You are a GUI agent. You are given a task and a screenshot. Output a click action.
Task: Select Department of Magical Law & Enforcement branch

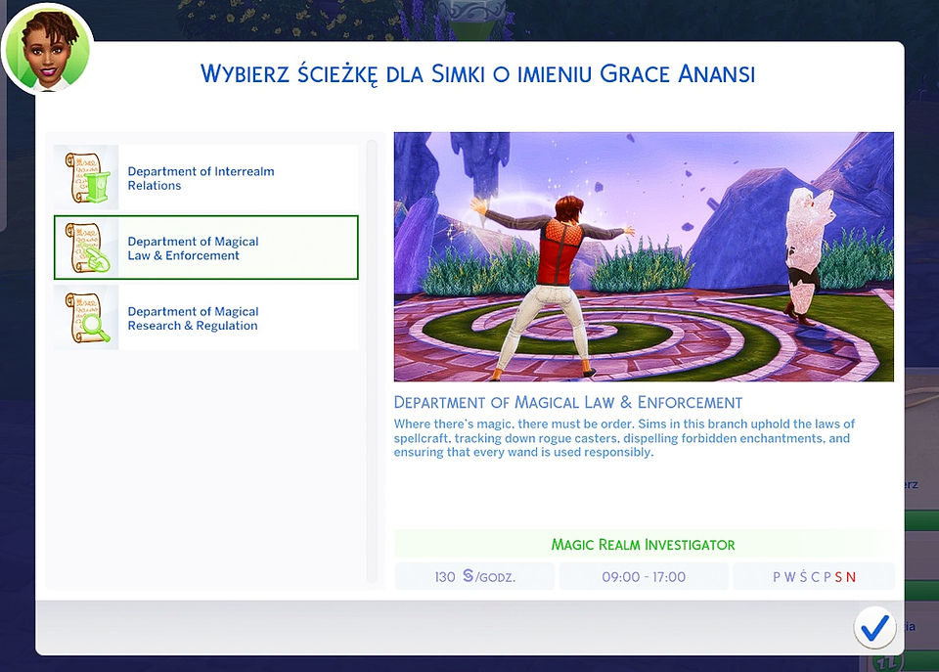coord(206,247)
